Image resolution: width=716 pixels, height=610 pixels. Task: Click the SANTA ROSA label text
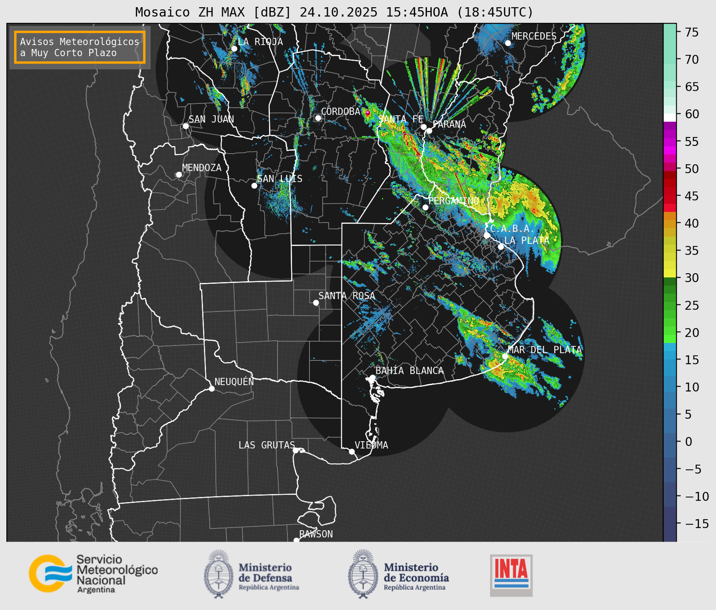(x=347, y=296)
